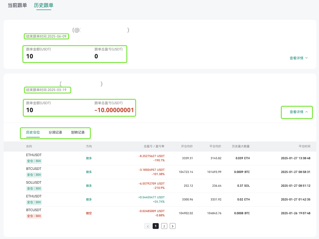Click the next page arrow
This screenshot has width=319, height=239.
tap(172, 226)
